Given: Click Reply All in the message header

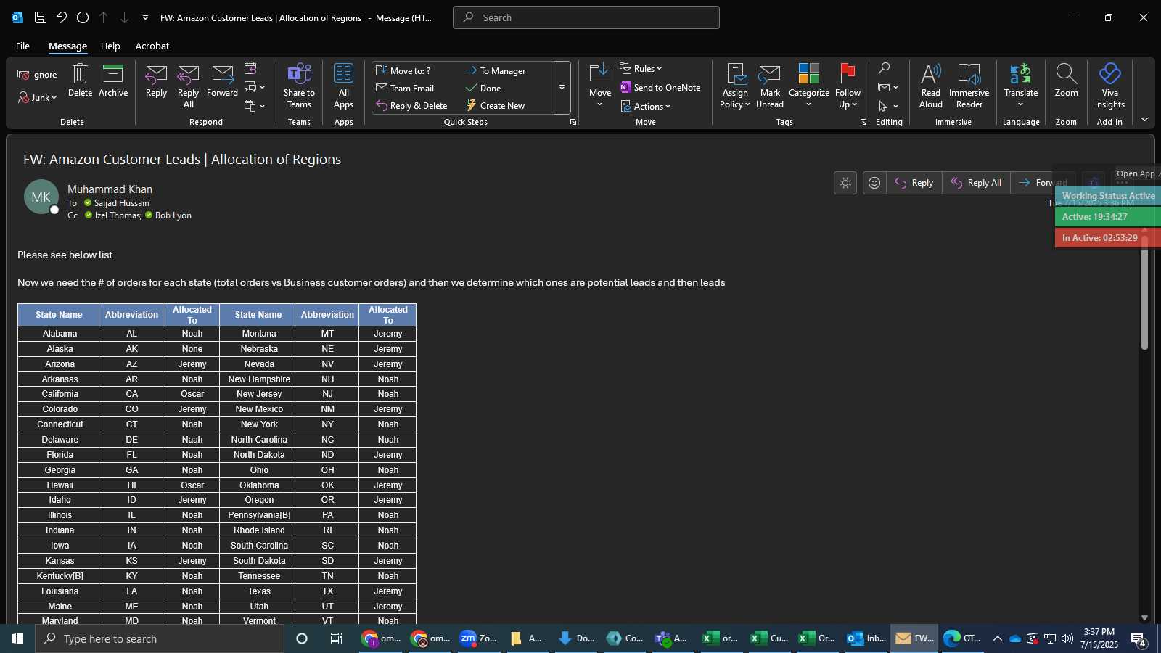Looking at the screenshot, I should [x=977, y=183].
